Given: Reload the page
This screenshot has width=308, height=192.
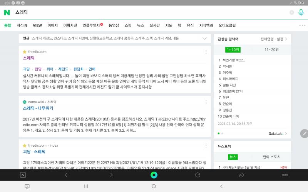Looking at the screenshot, I should [x=198, y=175].
